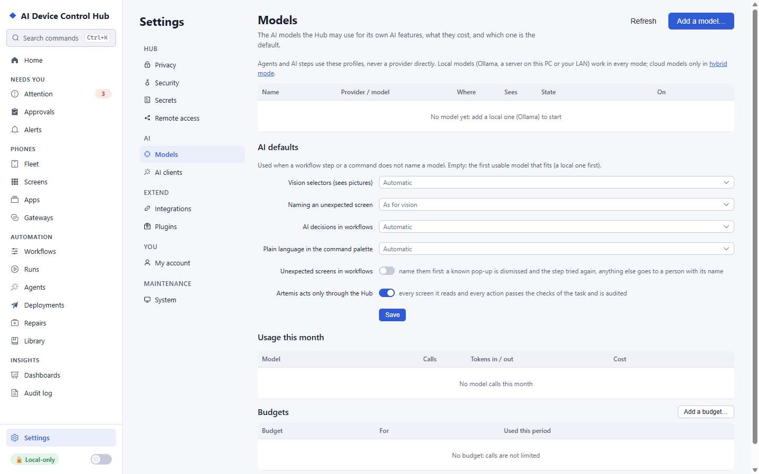Open the Runs play icon
The width and height of the screenshot is (759, 474).
pyautogui.click(x=15, y=270)
